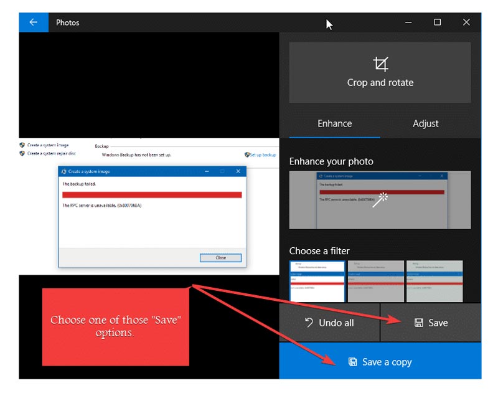The height and width of the screenshot is (393, 498).
Task: Click the 'Enhance your photo' heading
Action: click(x=331, y=161)
